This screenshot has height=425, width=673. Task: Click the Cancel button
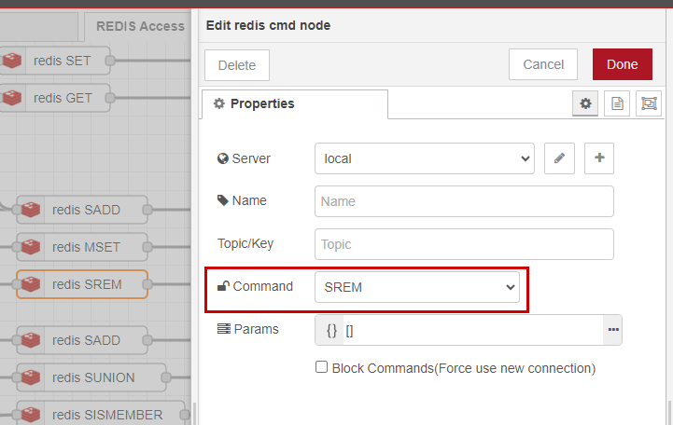click(x=543, y=64)
